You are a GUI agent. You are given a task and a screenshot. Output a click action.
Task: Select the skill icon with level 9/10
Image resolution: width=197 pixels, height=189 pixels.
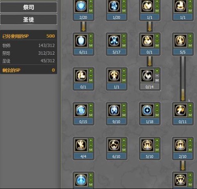coord(114,110)
